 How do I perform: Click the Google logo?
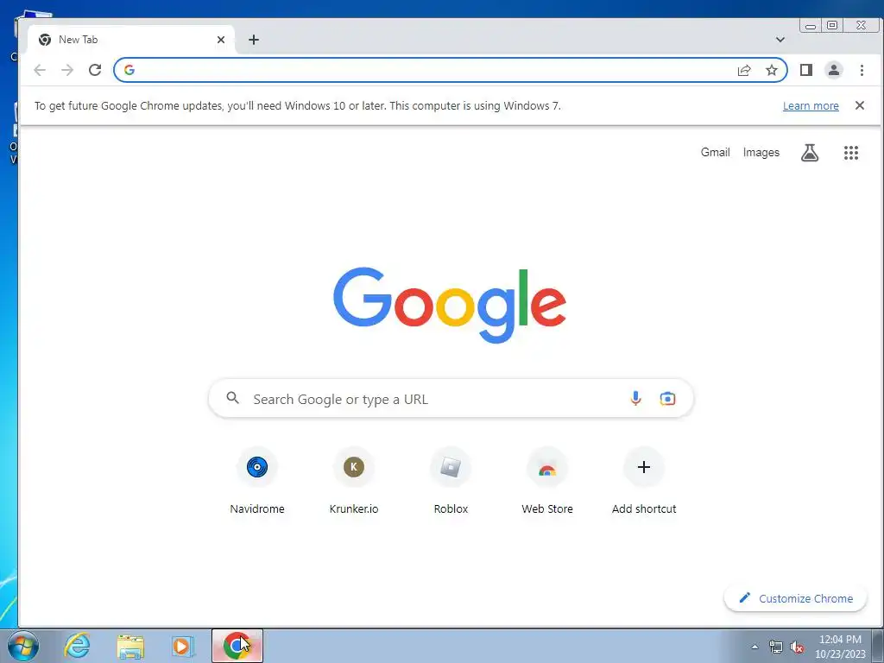click(450, 305)
